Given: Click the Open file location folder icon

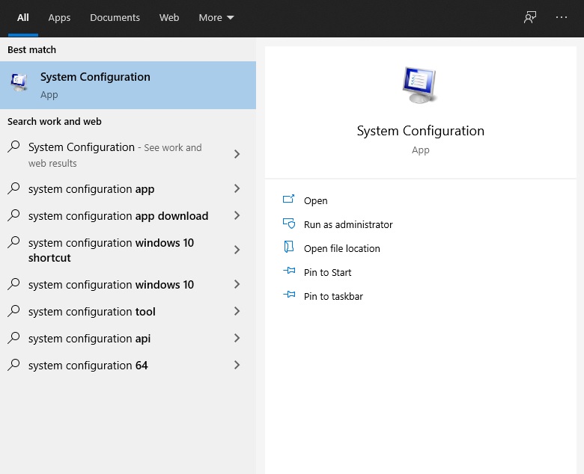Looking at the screenshot, I should point(289,247).
